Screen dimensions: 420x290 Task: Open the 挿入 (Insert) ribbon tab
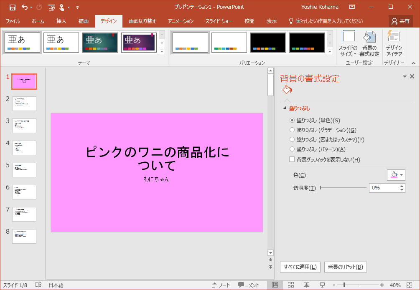(61, 21)
